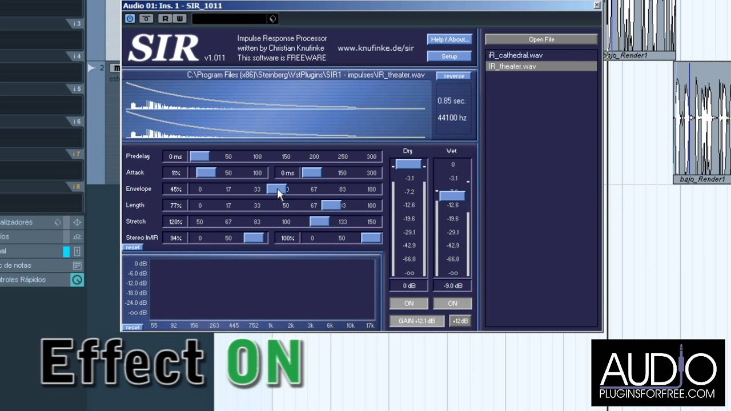Click the Attack percentage slider handle
The height and width of the screenshot is (411, 731).
206,172
